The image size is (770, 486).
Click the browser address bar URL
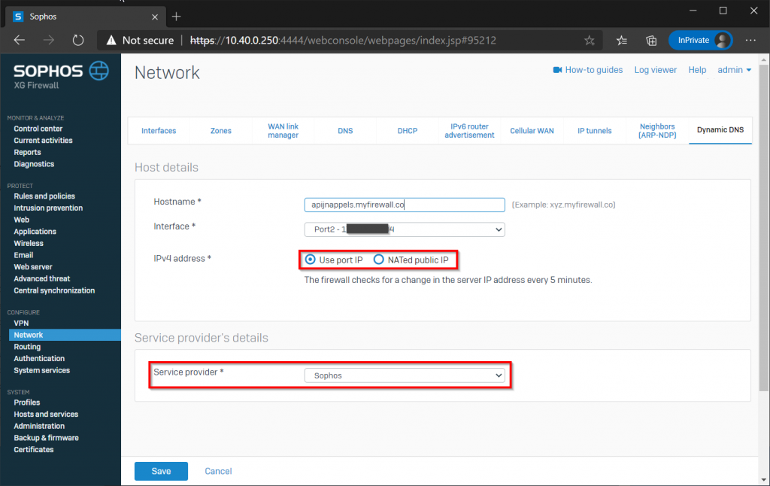343,41
